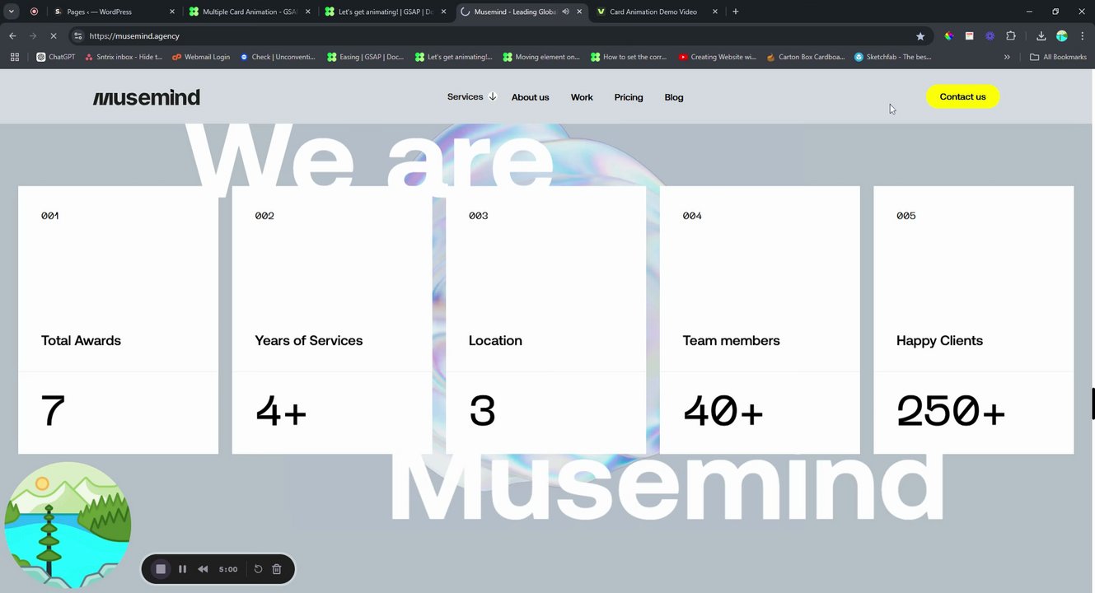Screen dimensions: 1095x593
Task: Click the 40+ value
Action: [x=723, y=410]
